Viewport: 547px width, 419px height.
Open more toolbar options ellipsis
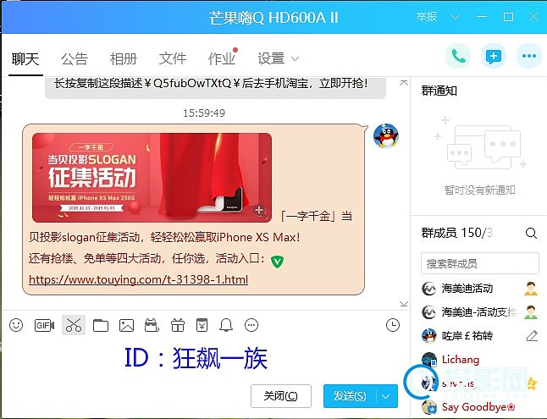coord(251,325)
